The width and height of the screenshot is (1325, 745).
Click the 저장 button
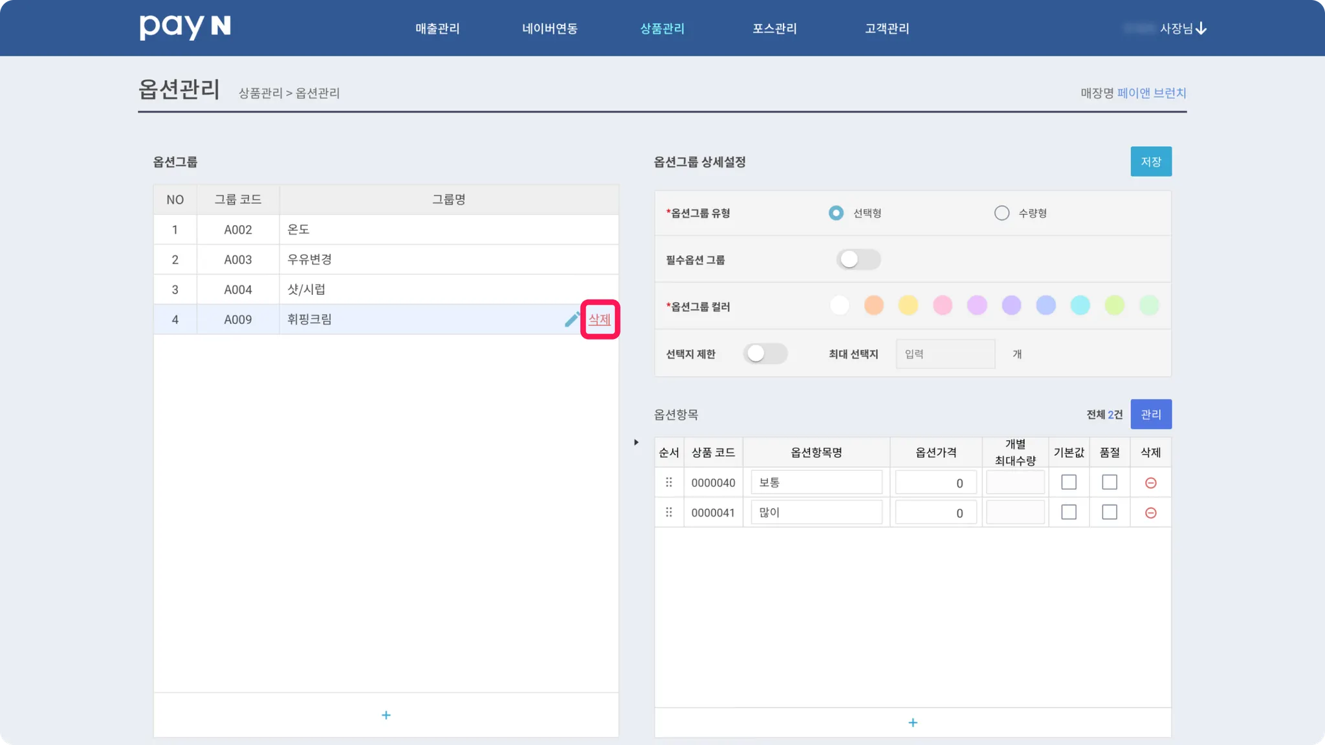1150,162
